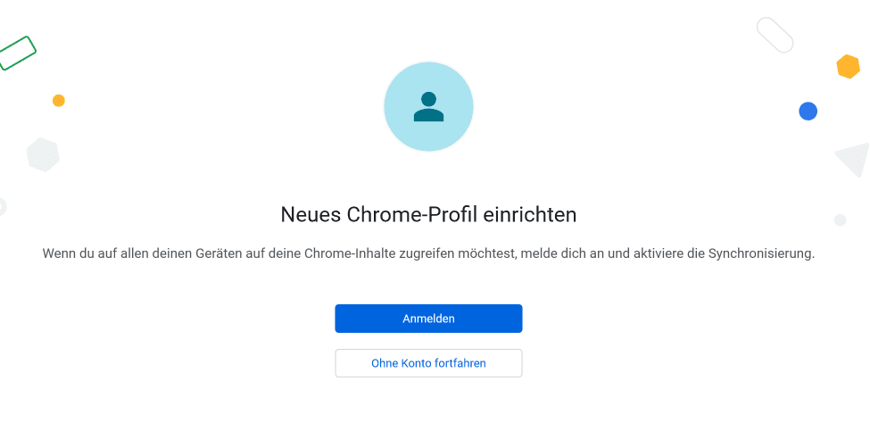
Task: Click the partial gray ring at the window edge
Action: pyautogui.click(x=2, y=207)
